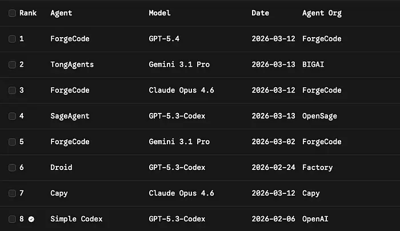Sort by the Rank column header
This screenshot has height=231, width=400.
click(28, 13)
